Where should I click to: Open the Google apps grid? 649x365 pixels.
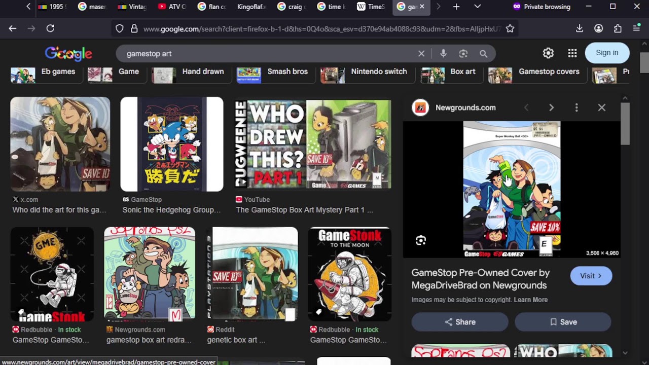(x=572, y=53)
